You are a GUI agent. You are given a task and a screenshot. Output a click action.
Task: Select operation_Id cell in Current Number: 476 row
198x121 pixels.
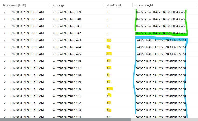pos(160,61)
